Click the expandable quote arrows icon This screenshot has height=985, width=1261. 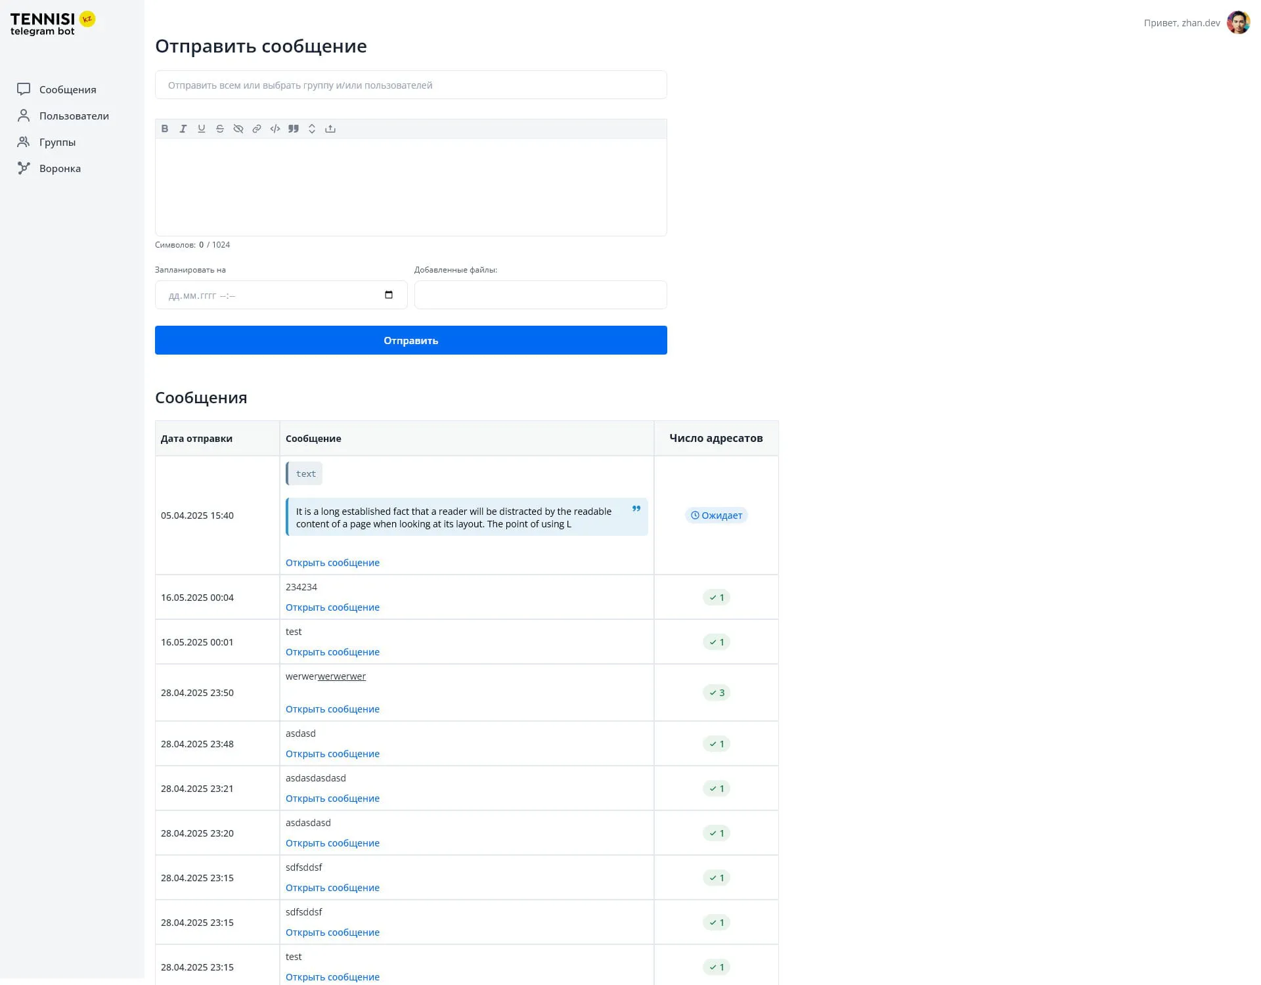312,129
